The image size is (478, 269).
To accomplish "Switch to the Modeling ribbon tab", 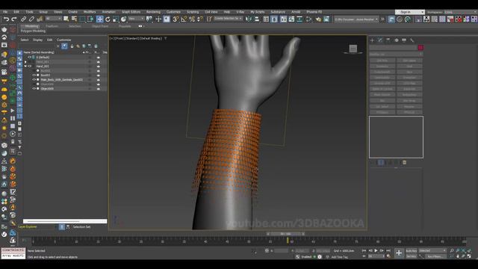I will point(31,26).
